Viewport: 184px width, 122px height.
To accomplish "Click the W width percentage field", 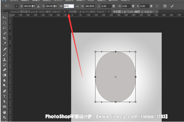I will coord(69,6).
